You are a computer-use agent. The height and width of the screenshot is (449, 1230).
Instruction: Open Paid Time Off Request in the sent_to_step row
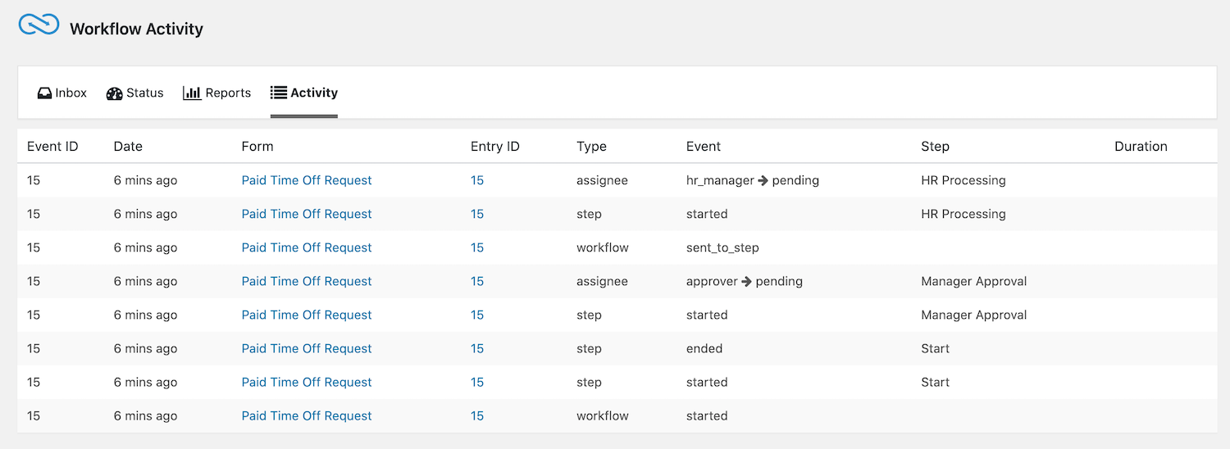click(x=307, y=247)
